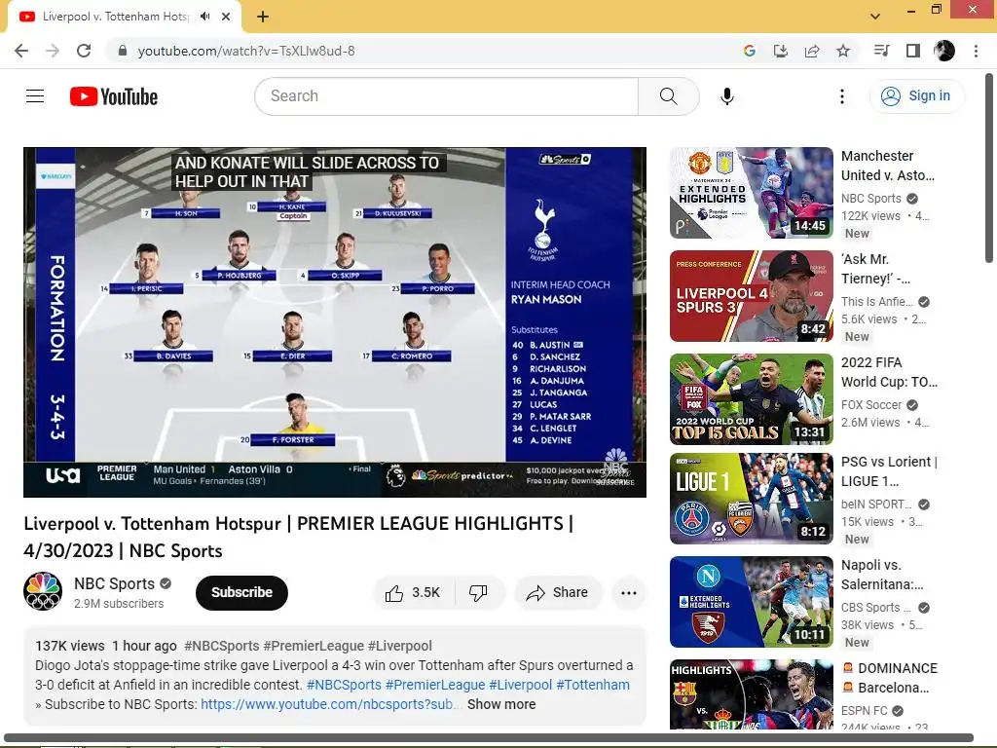The height and width of the screenshot is (748, 997).
Task: Expand tab search chevron
Action: pyautogui.click(x=875, y=17)
